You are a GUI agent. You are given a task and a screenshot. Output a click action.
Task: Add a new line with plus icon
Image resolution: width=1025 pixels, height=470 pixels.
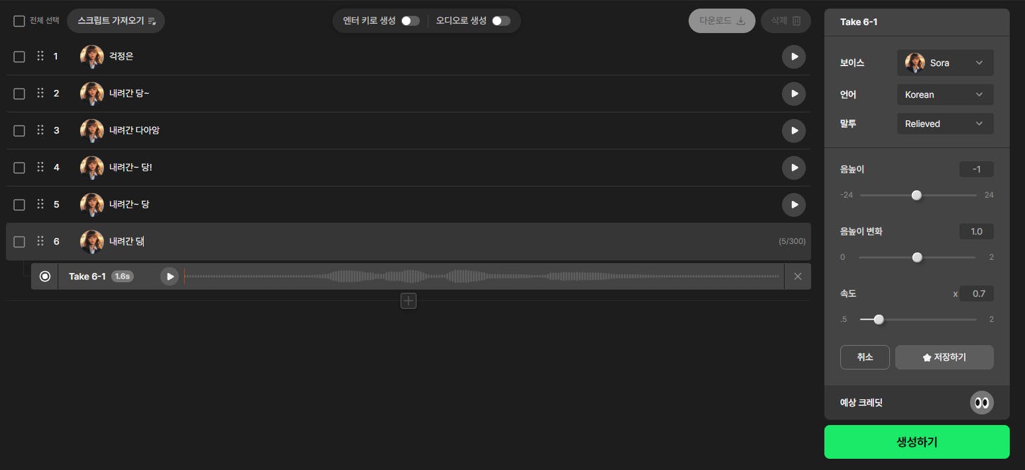409,301
